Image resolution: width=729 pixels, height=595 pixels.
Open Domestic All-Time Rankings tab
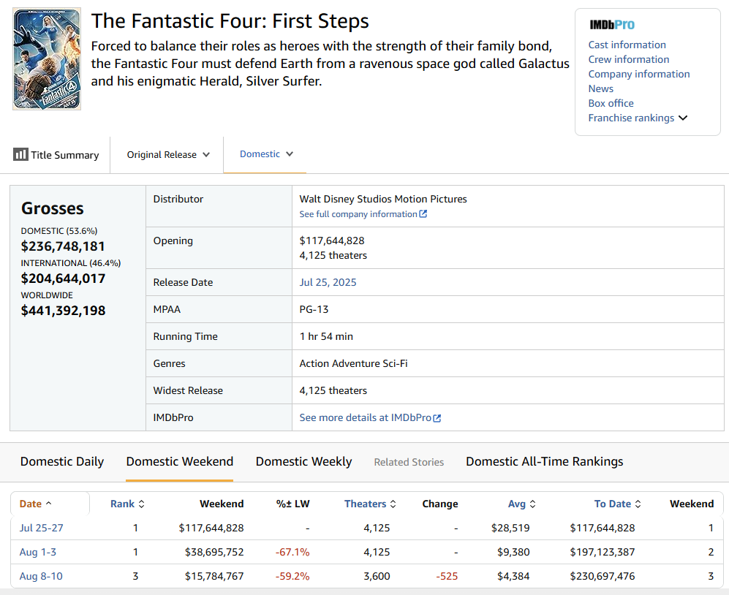click(545, 461)
